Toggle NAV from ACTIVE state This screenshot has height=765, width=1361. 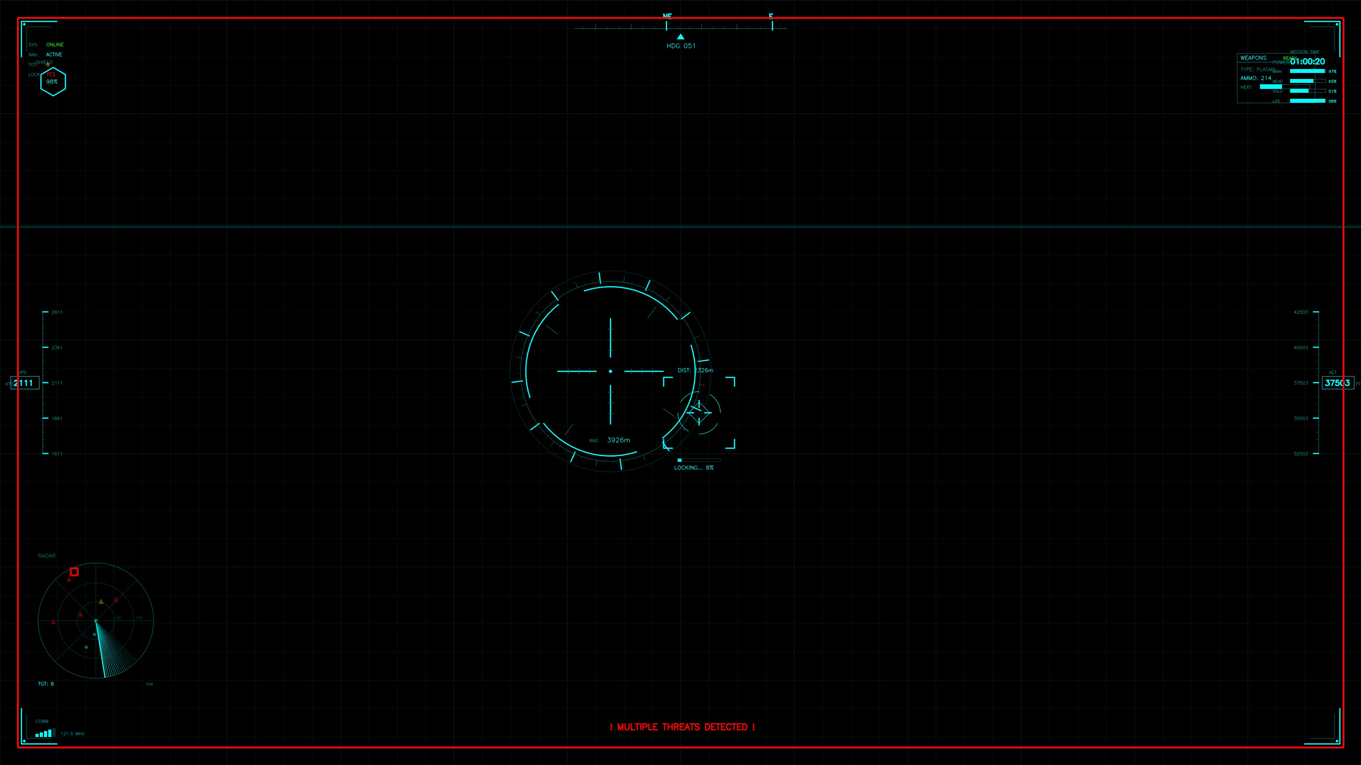click(55, 55)
